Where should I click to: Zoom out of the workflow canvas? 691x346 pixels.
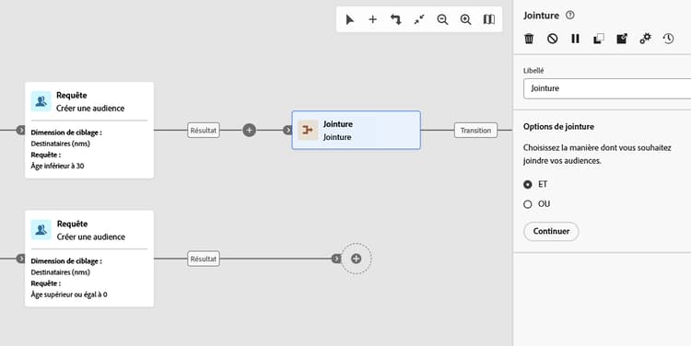coord(442,19)
